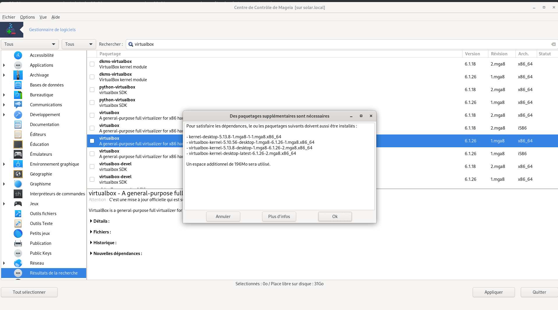Screen dimensions: 558x310
Task: Click the Gestionnaire de logiciels header link
Action: click(52, 30)
